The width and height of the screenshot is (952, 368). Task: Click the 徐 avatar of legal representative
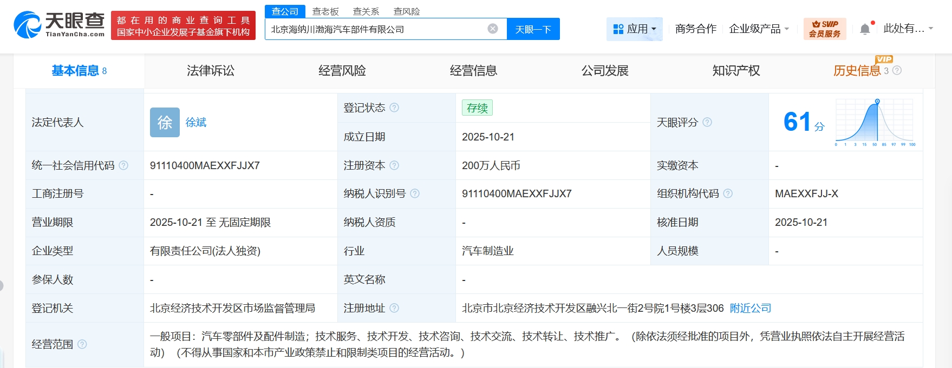(x=165, y=123)
